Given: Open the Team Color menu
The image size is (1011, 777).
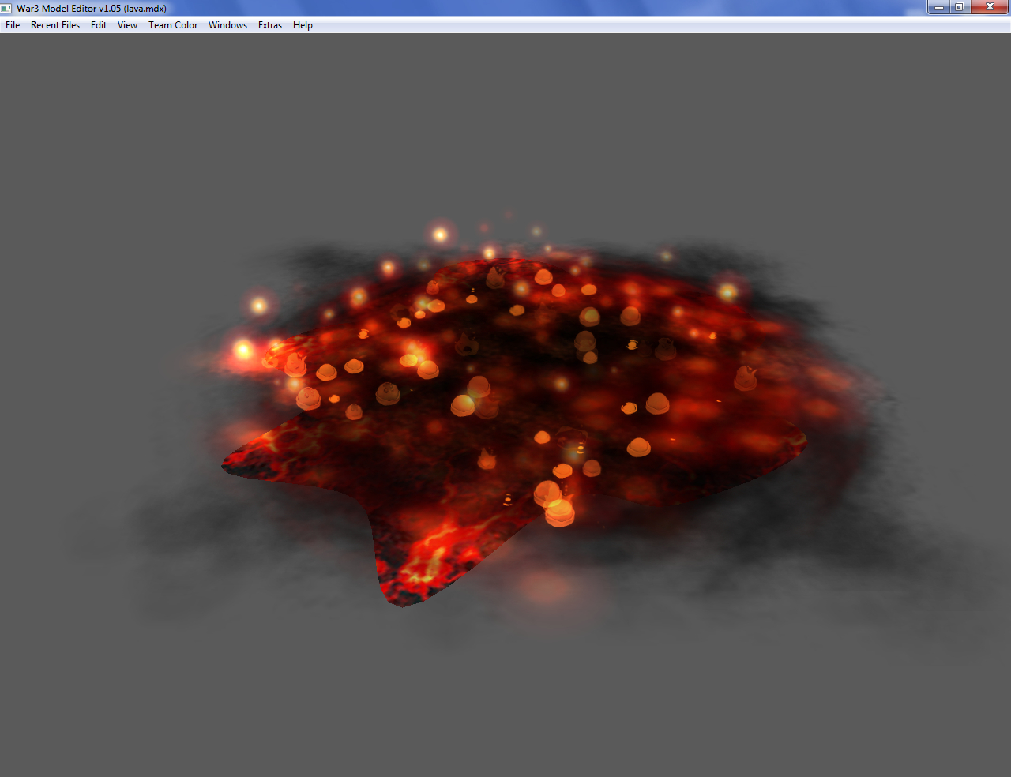Looking at the screenshot, I should (173, 25).
